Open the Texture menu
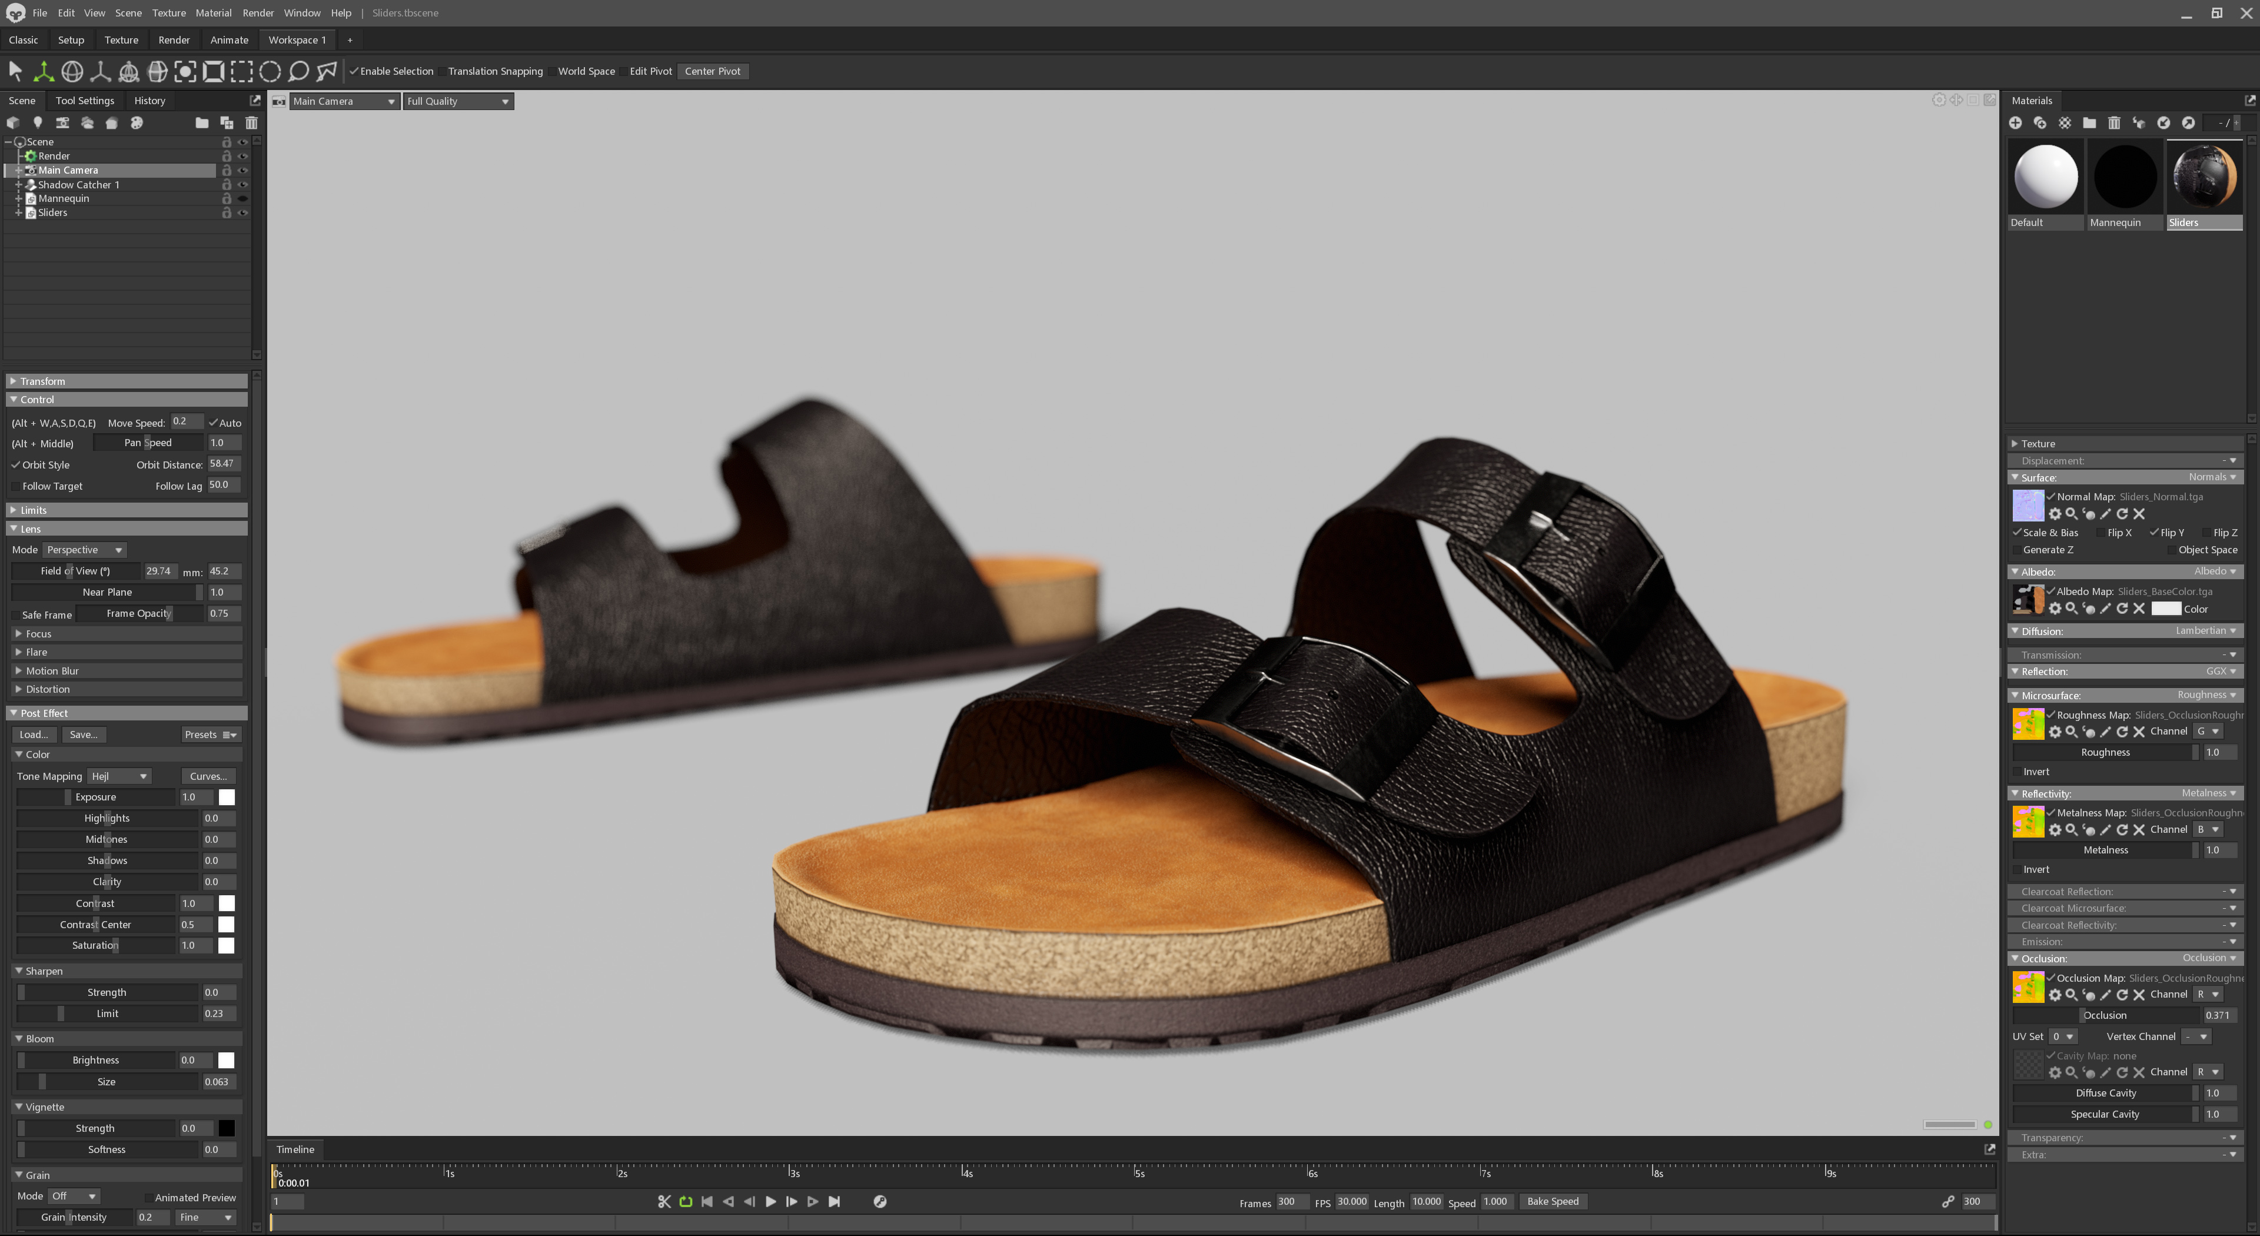Image resolution: width=2260 pixels, height=1236 pixels. (168, 12)
